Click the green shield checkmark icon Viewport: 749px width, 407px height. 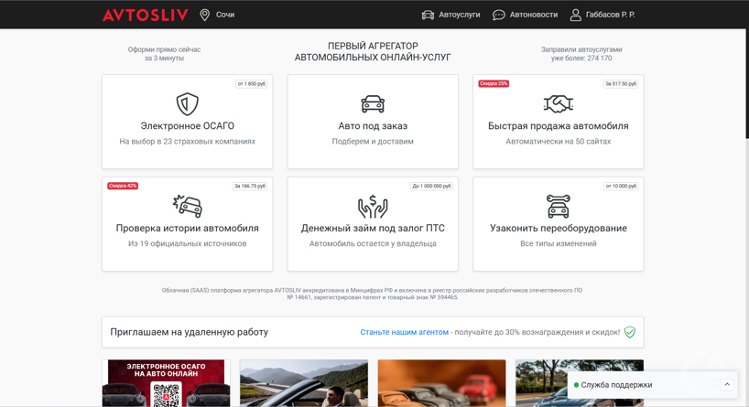(x=630, y=332)
